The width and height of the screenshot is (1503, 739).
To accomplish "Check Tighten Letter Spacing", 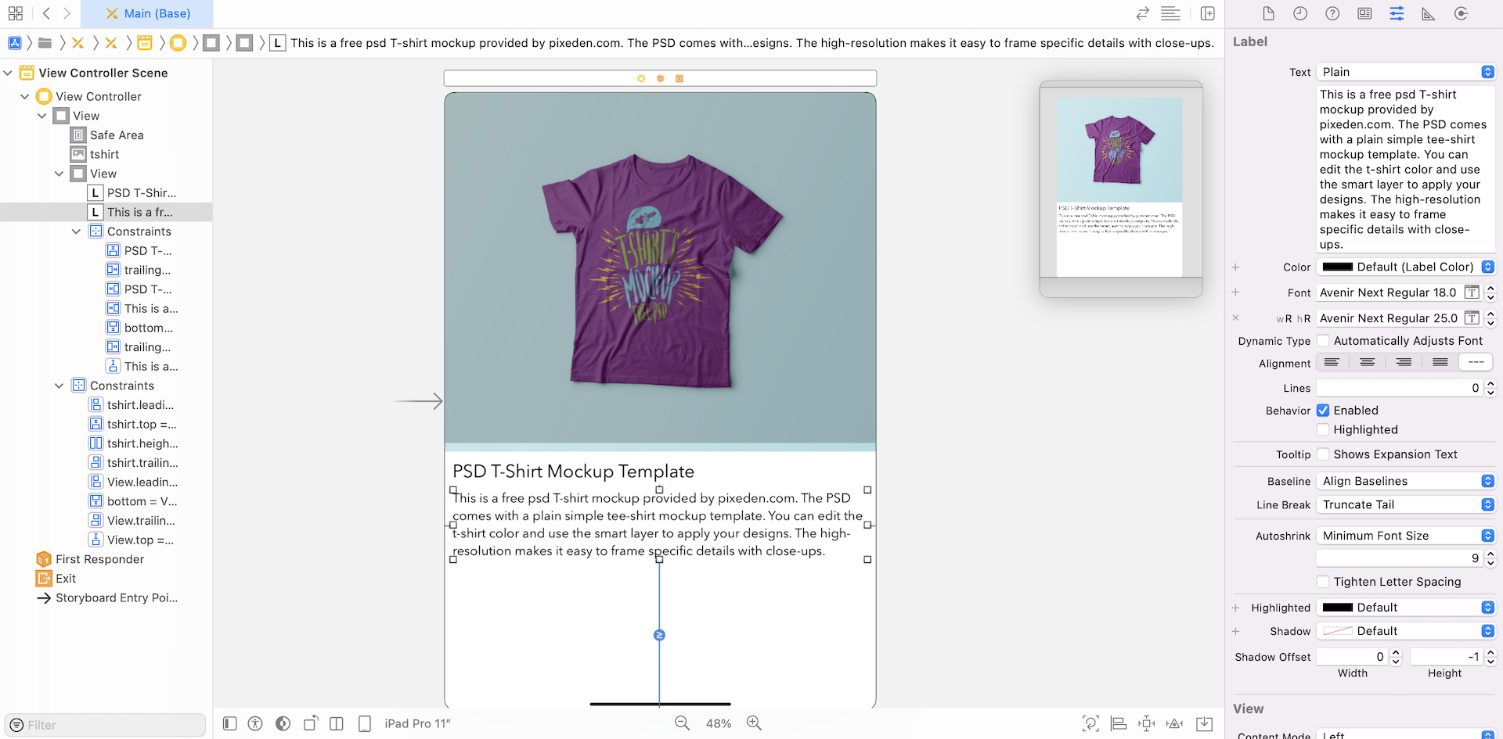I will pyautogui.click(x=1323, y=582).
